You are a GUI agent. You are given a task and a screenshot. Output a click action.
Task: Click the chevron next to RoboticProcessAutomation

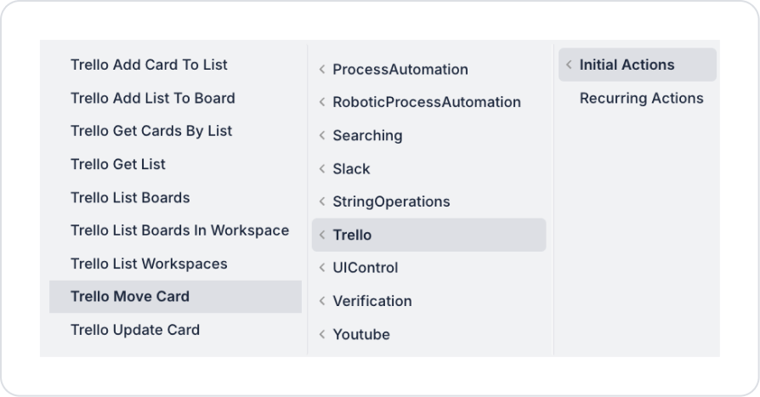click(322, 102)
